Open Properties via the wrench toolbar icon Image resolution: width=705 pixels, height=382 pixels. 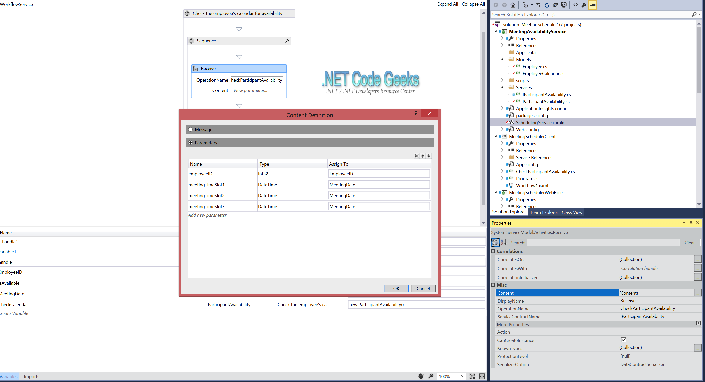584,5
